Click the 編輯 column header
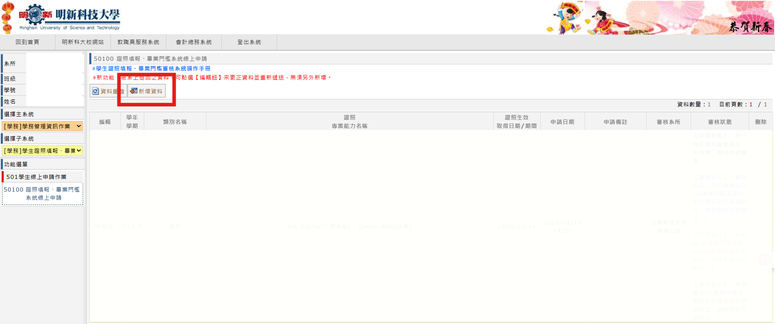 pyautogui.click(x=105, y=122)
